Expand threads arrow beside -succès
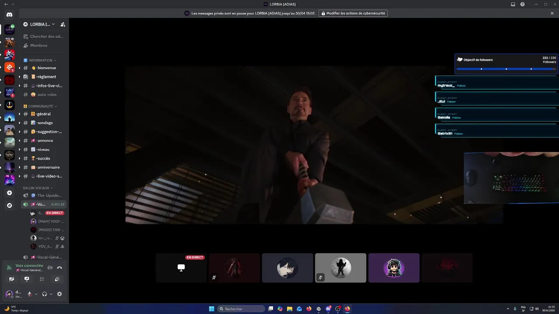This screenshot has height=314, width=559. [19, 158]
